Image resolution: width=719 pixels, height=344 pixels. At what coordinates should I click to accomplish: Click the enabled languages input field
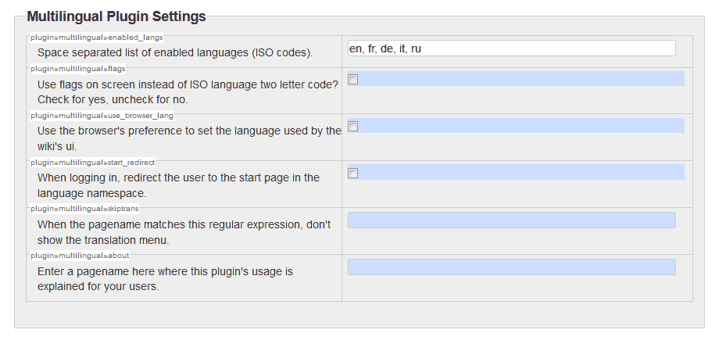(511, 48)
